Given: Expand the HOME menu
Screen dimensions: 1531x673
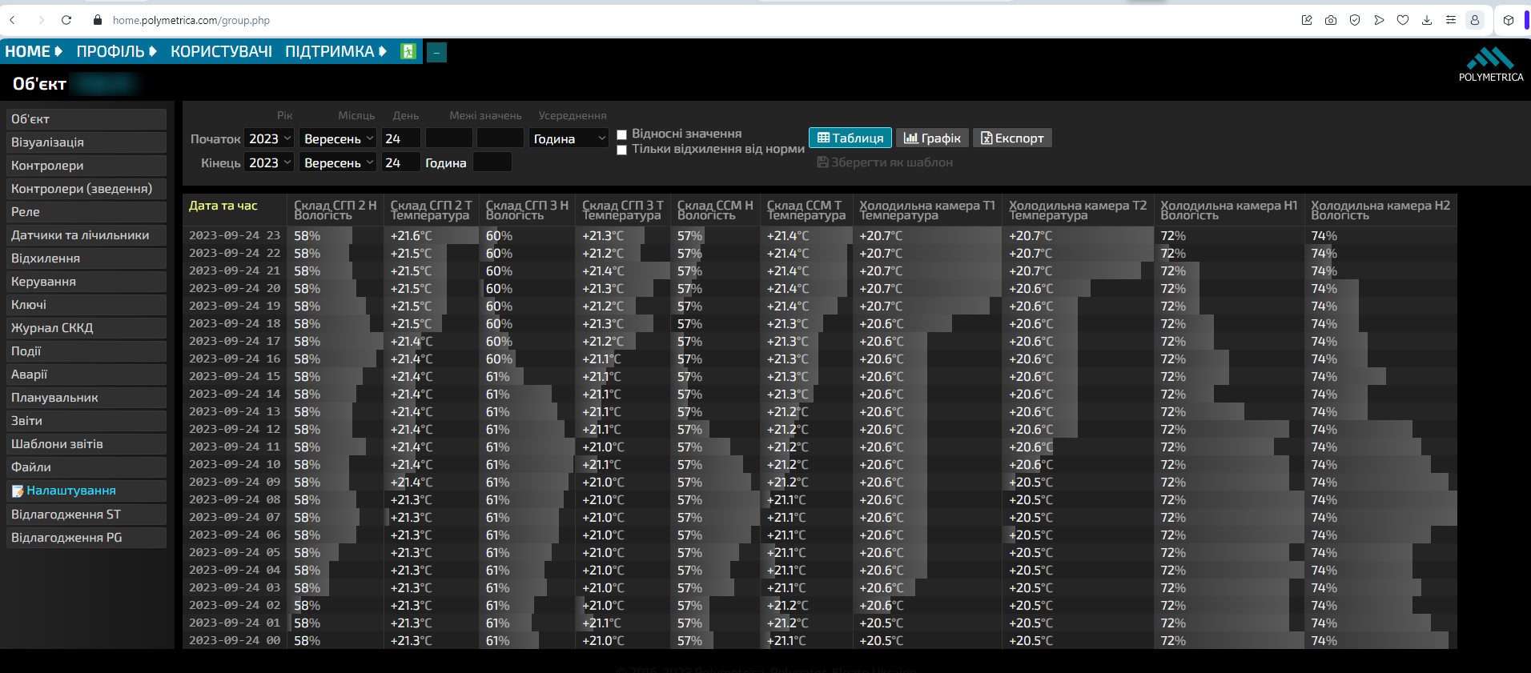Looking at the screenshot, I should pos(34,51).
